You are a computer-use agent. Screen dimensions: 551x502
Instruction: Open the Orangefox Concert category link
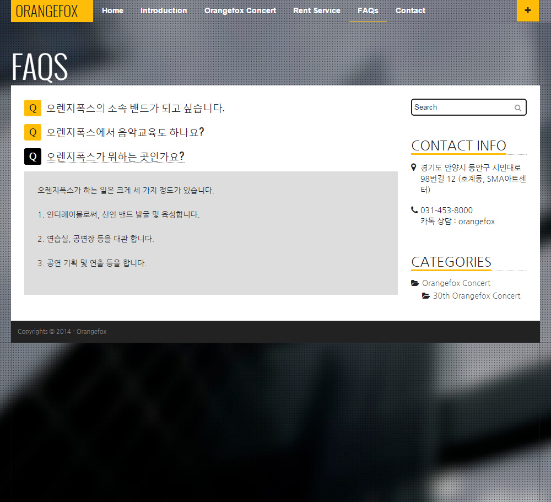(456, 283)
